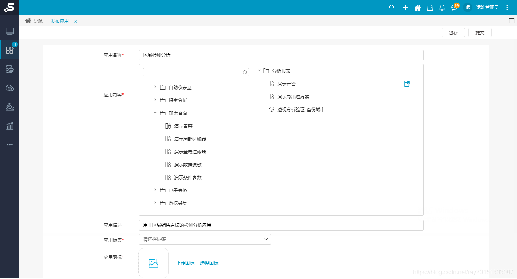
Task: Collapse the 即席查询 folder arrow
Action: [155, 113]
